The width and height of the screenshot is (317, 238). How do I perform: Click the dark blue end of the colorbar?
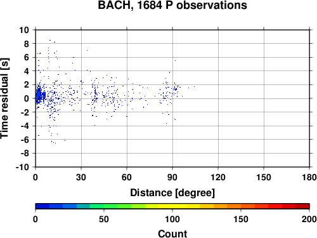pyautogui.click(x=42, y=206)
